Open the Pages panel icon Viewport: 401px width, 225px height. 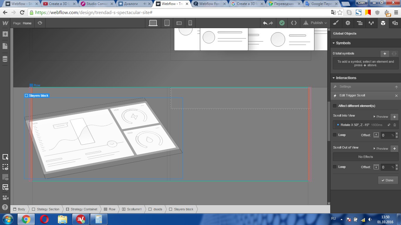[x=5, y=46]
